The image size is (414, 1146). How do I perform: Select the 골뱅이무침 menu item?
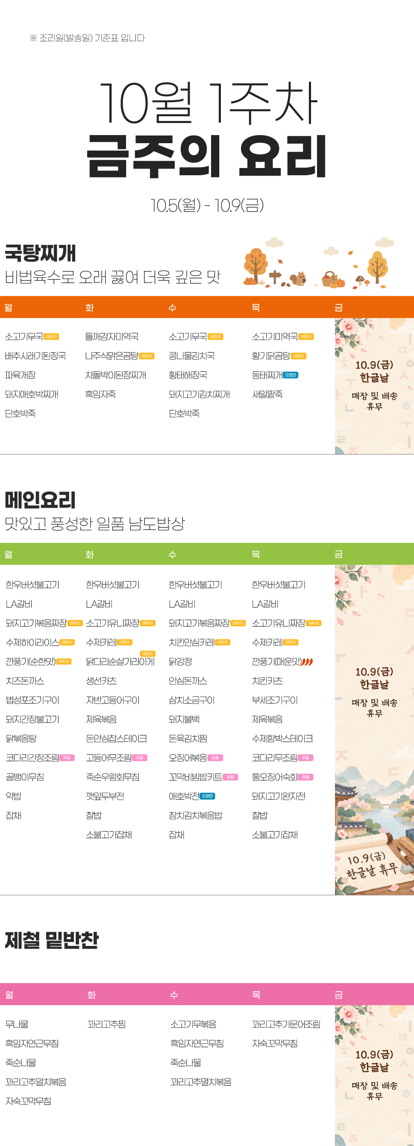tap(25, 777)
